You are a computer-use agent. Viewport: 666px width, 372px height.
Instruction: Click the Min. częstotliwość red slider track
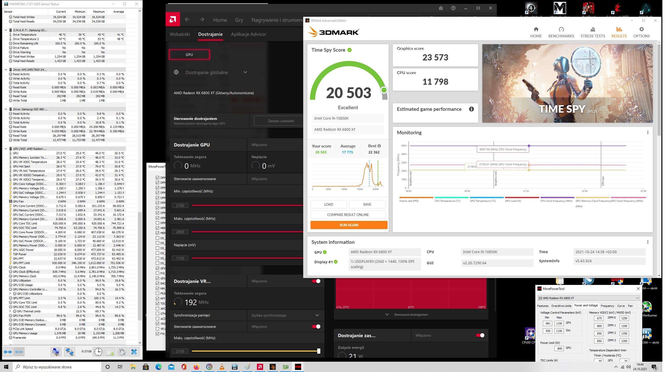pos(248,205)
